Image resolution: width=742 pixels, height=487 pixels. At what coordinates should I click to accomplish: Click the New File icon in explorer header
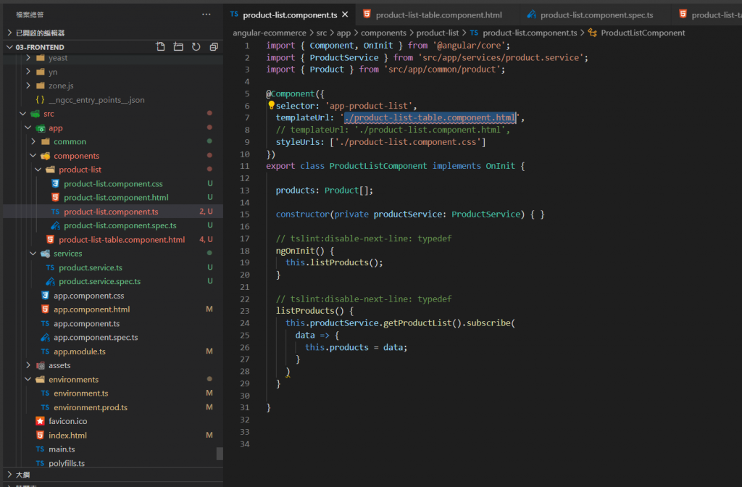click(161, 47)
